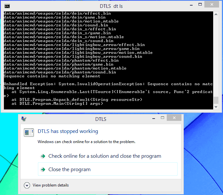Click line zelda/dein/game.bin
This screenshot has width=223, height=195.
(55, 17)
